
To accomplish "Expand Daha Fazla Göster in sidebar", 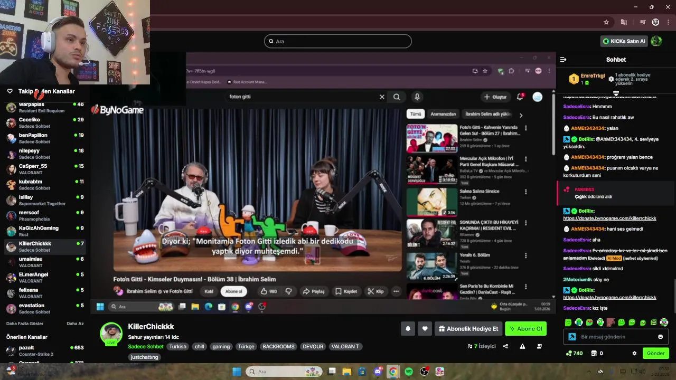I will click(x=25, y=324).
